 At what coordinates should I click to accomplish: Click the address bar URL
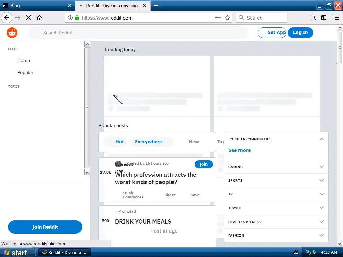(107, 18)
